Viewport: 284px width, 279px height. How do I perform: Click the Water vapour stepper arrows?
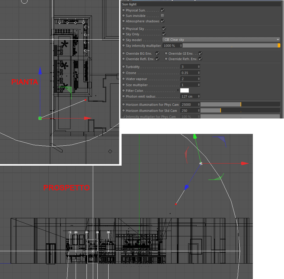point(199,79)
